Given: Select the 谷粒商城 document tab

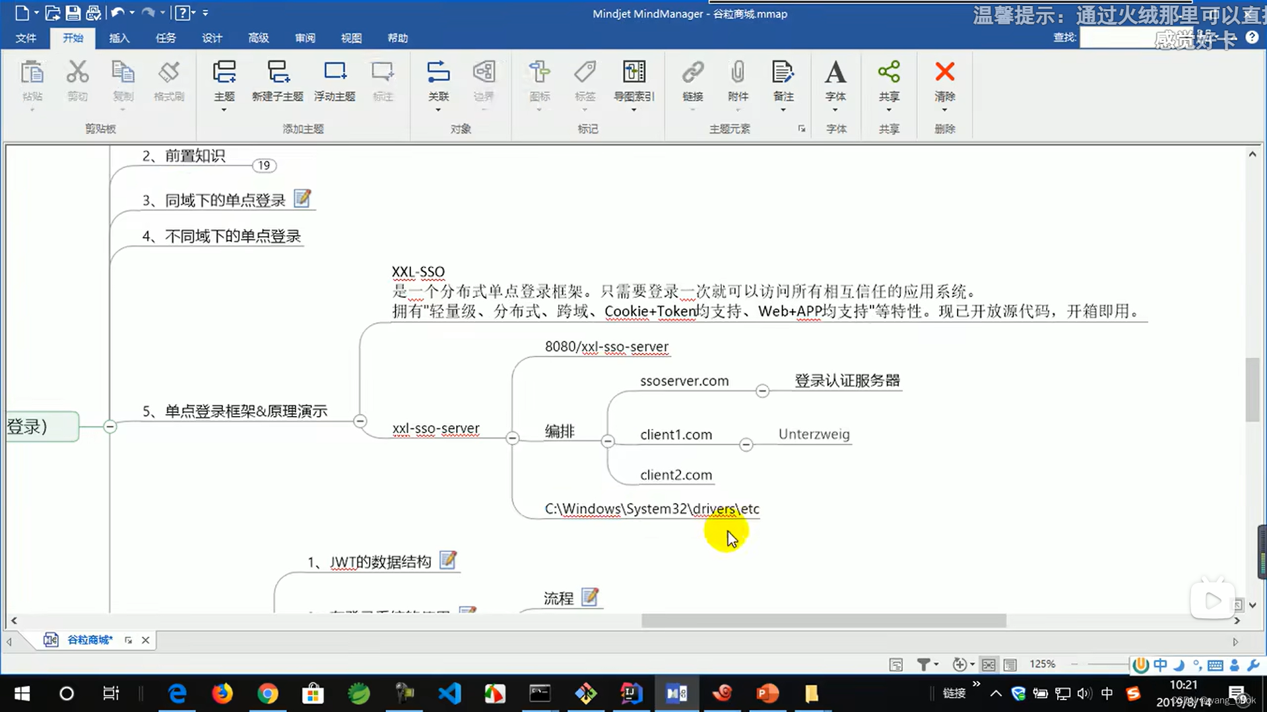Looking at the screenshot, I should tap(90, 639).
